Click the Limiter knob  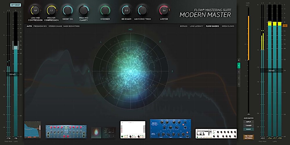click(x=164, y=10)
